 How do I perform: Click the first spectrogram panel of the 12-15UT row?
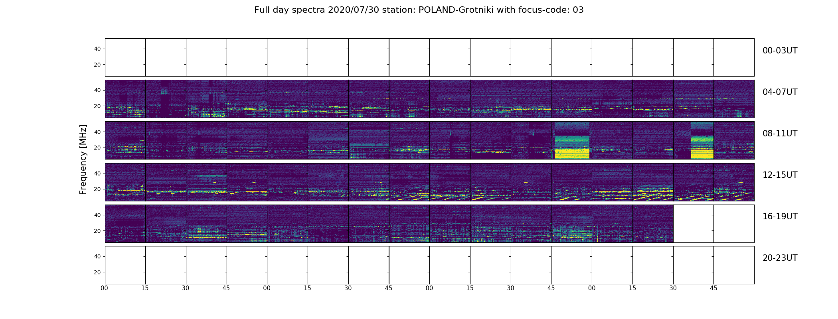tap(125, 182)
